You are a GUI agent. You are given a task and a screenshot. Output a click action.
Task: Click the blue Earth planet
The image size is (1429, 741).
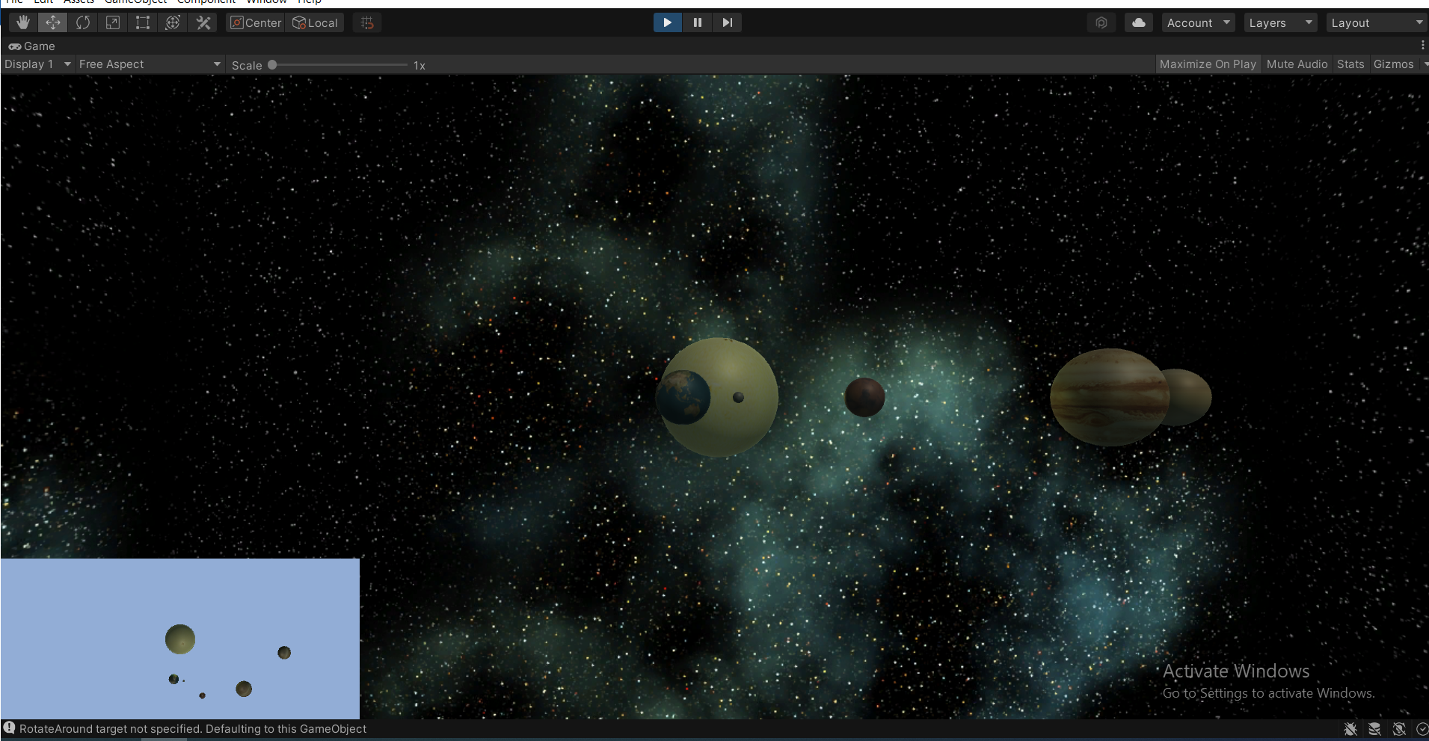tap(683, 397)
